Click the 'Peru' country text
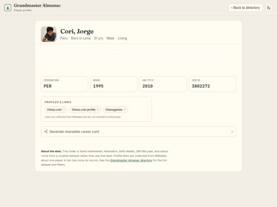 tap(64, 38)
